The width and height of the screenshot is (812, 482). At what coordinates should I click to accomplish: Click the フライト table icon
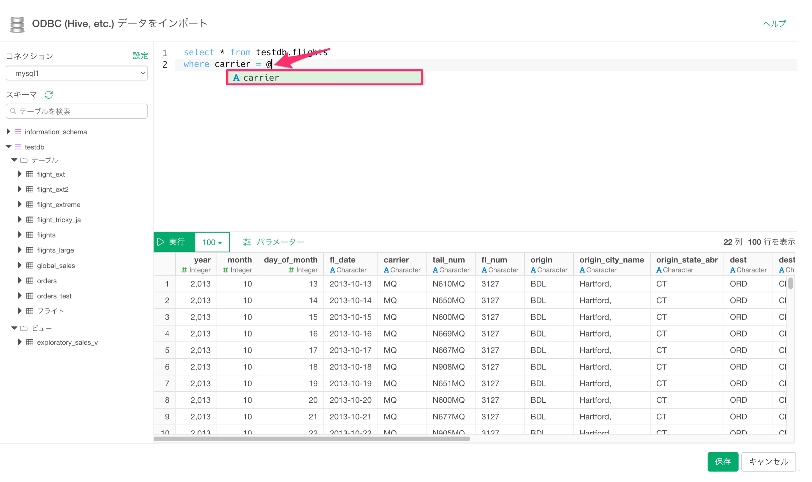point(29,311)
